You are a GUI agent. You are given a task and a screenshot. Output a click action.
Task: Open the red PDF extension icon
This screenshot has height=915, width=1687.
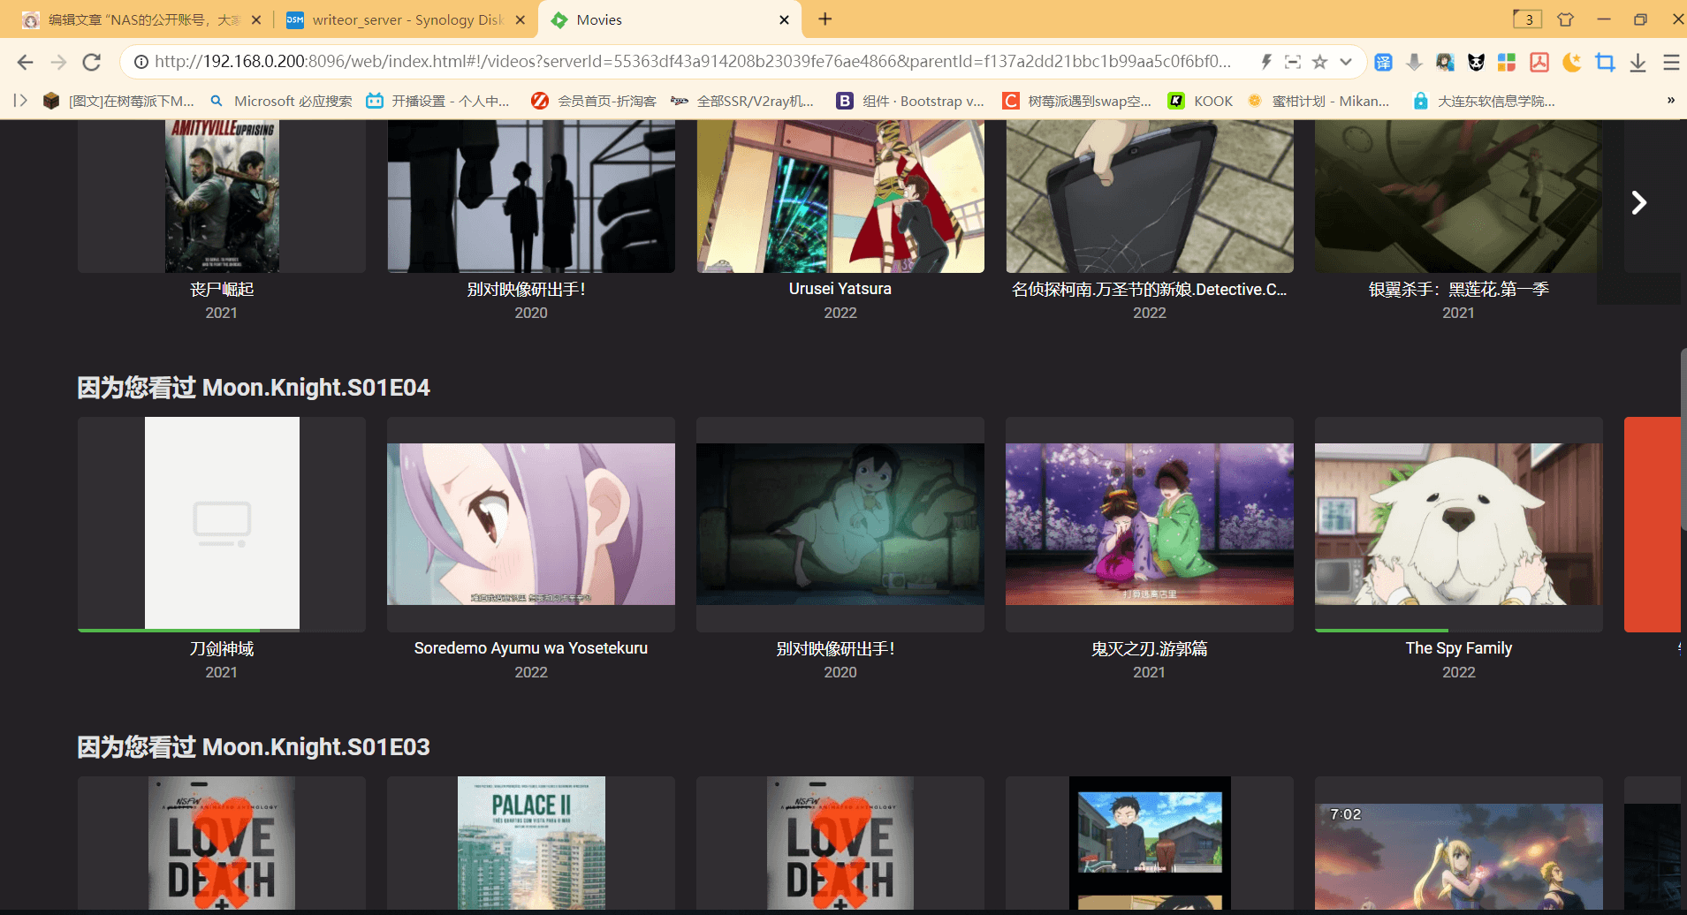click(x=1539, y=62)
